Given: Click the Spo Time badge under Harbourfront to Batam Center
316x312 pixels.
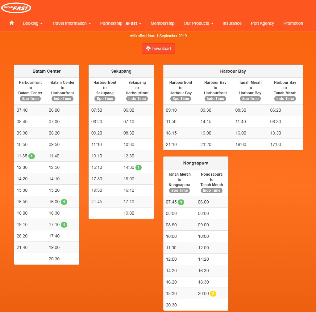Looking at the screenshot, I should [30, 99].
